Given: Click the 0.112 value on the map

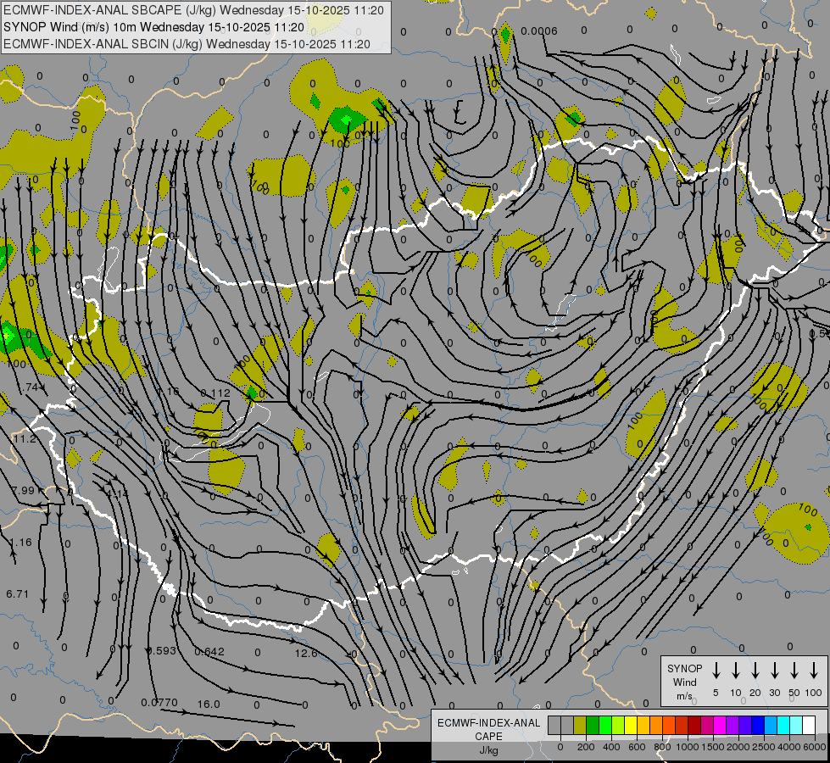Looking at the screenshot, I should (x=215, y=393).
